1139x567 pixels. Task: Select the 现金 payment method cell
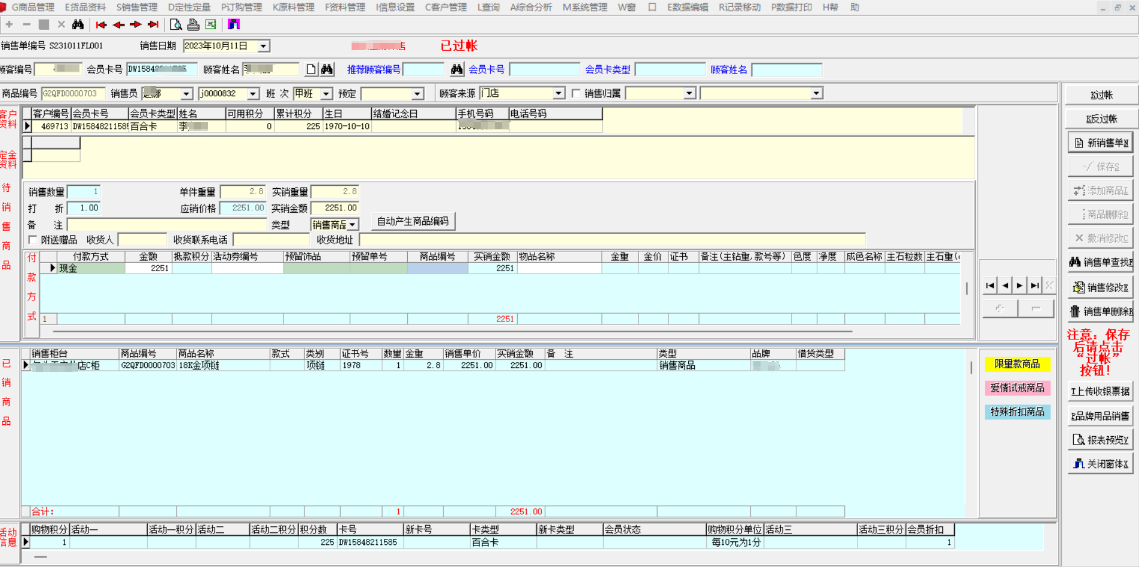pos(90,268)
